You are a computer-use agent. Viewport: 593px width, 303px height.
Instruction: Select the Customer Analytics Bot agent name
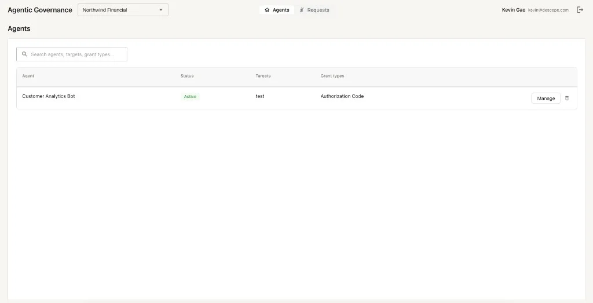click(49, 96)
